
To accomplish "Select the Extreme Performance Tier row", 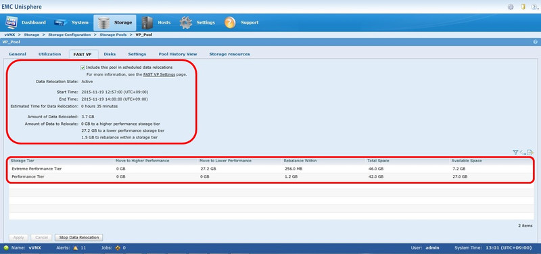I will (271, 169).
